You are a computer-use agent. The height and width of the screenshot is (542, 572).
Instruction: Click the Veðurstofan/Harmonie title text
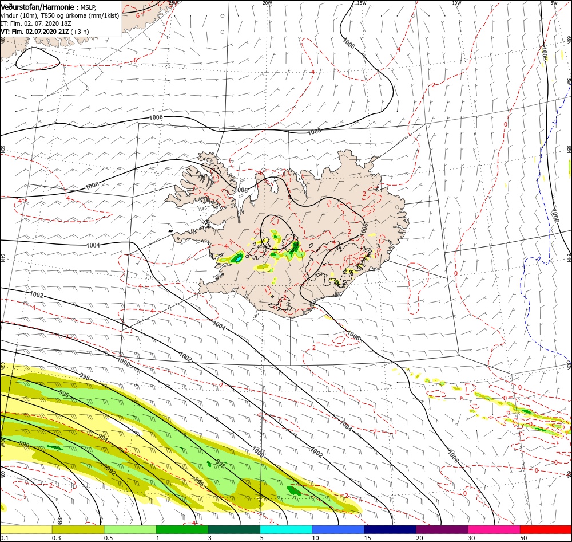pos(38,7)
